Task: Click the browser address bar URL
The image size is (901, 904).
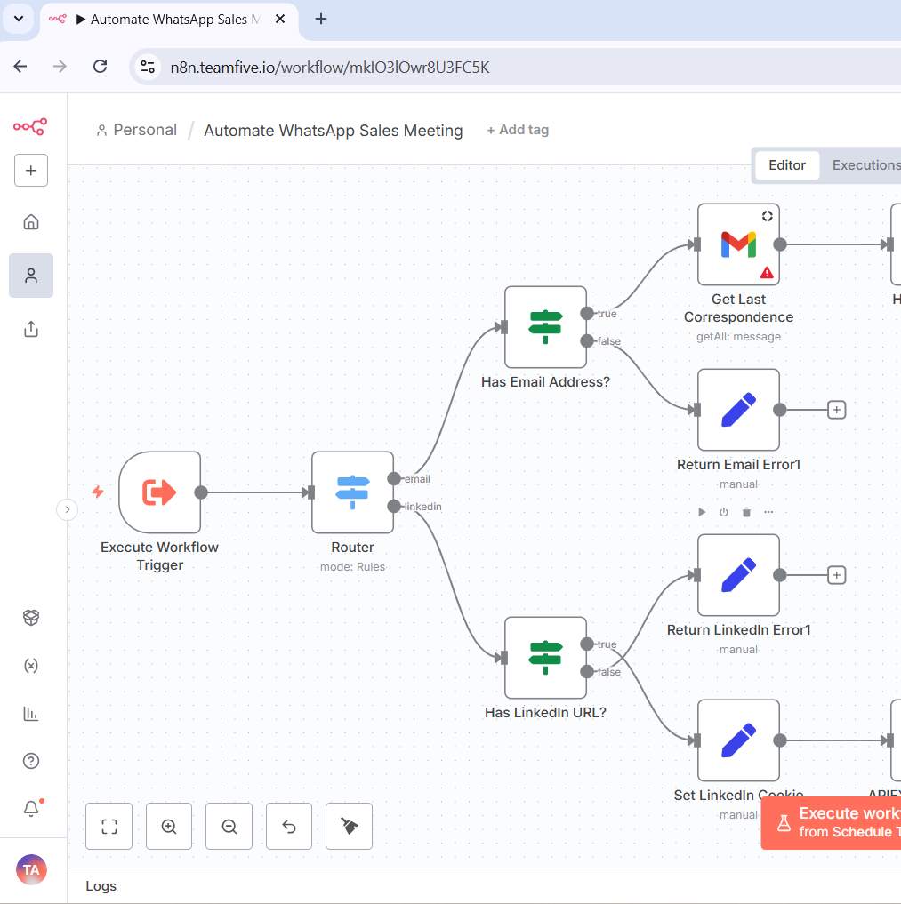Action: tap(329, 67)
